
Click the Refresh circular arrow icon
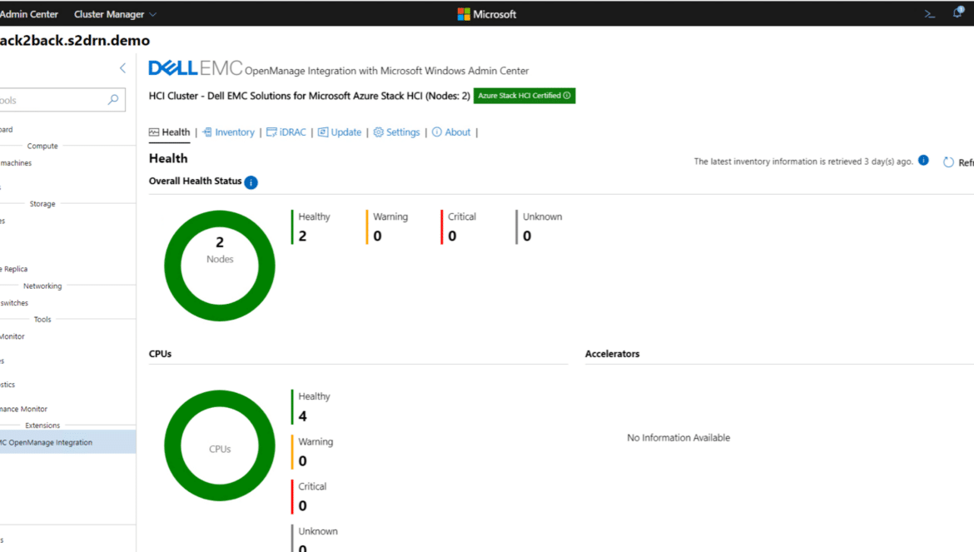pos(948,162)
